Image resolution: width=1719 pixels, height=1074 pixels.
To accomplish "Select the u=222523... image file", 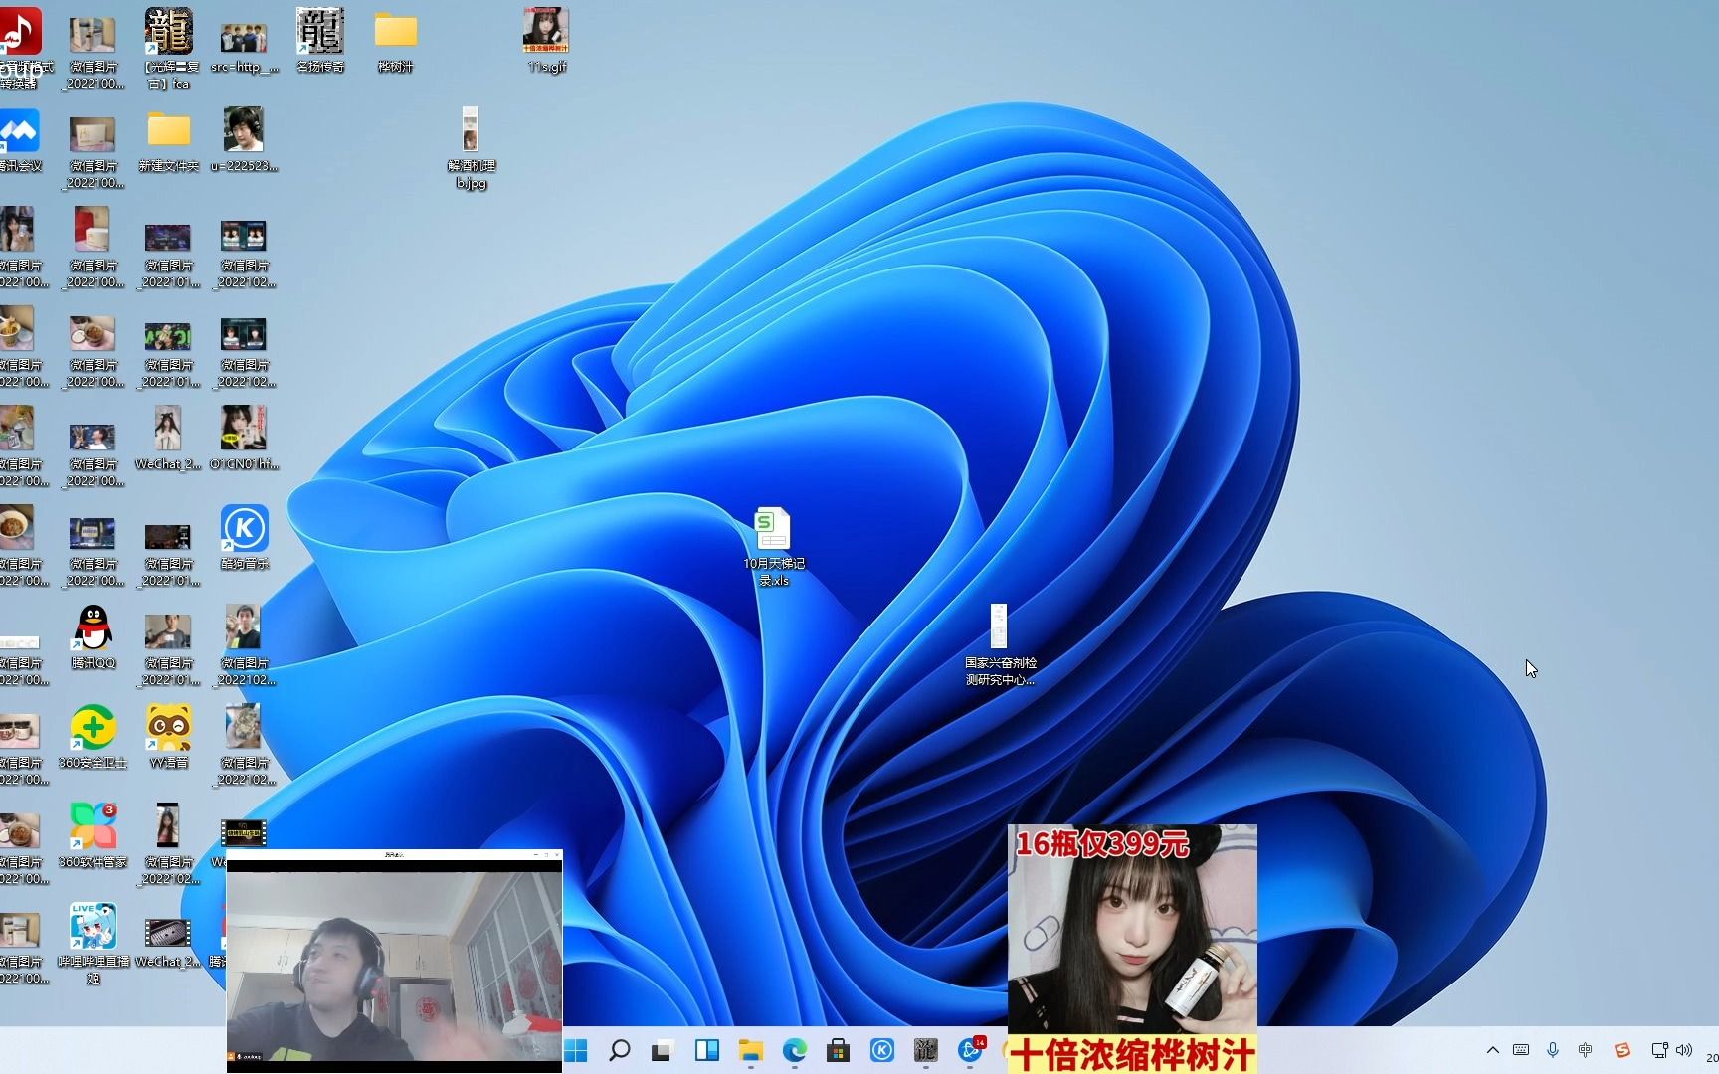I will [x=244, y=139].
